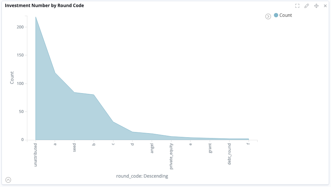Select the seed x-axis label

(75, 148)
